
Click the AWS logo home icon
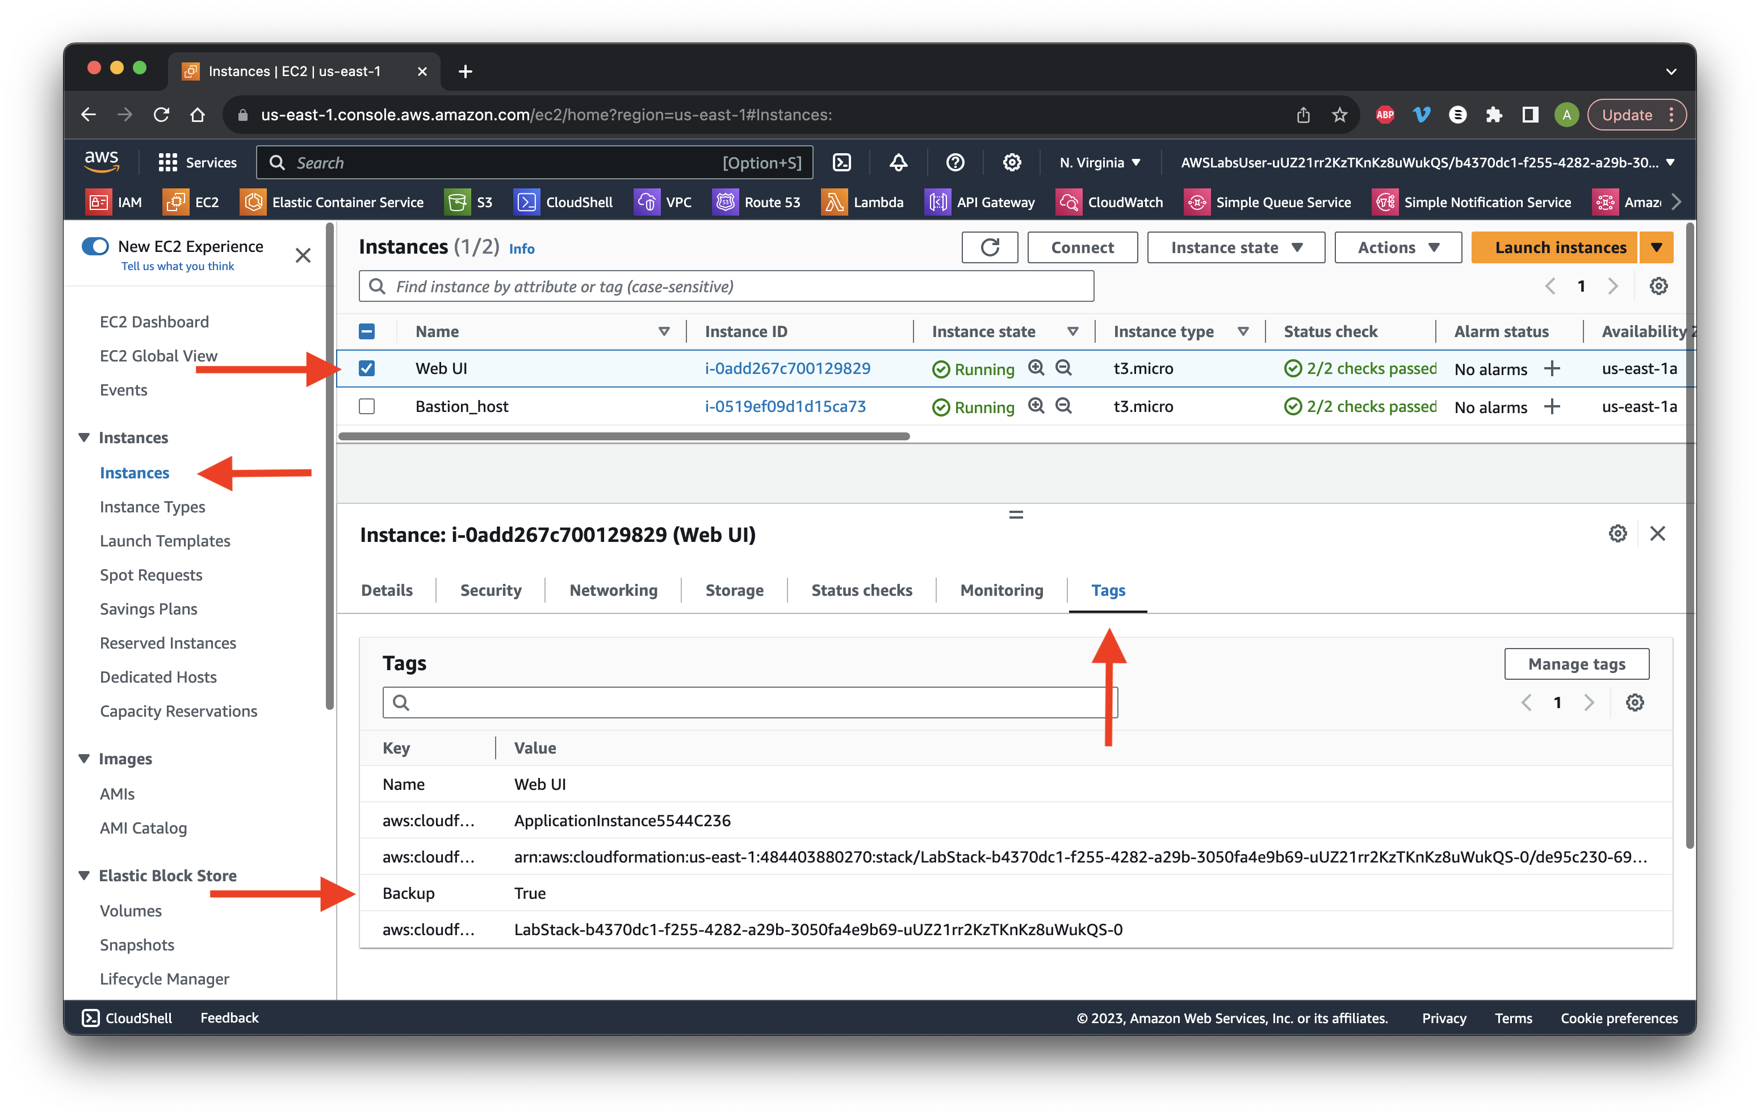[x=102, y=161]
